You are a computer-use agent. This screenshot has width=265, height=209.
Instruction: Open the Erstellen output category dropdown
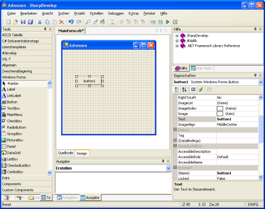coord(169,168)
